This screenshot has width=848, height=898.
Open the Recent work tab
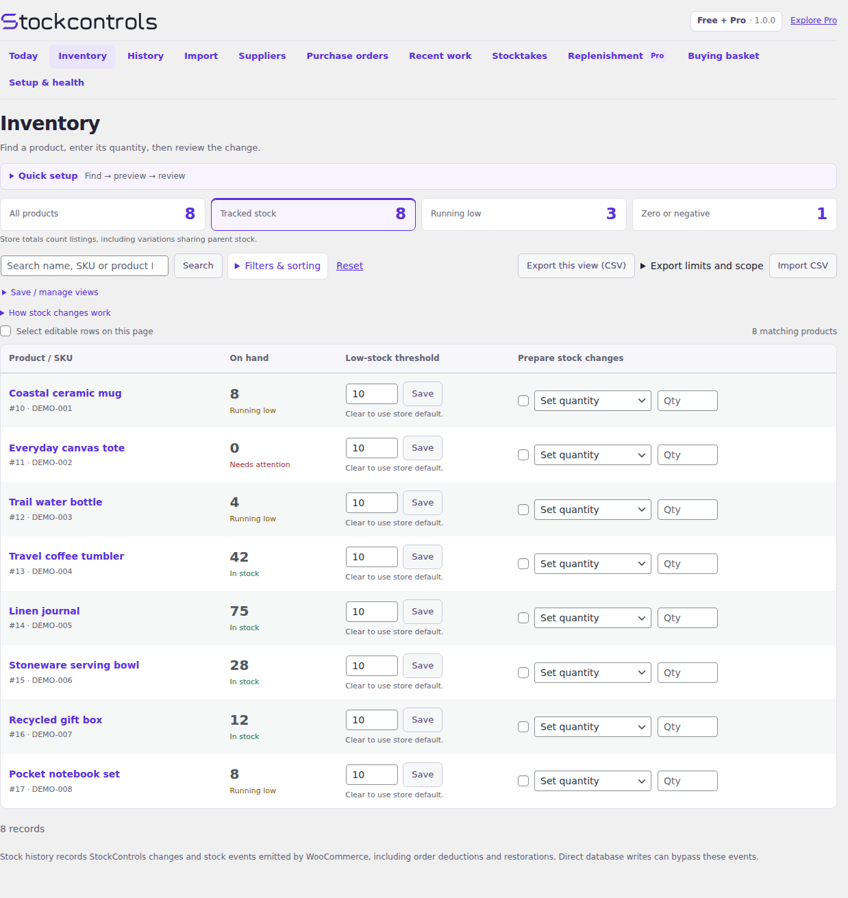pyautogui.click(x=440, y=56)
